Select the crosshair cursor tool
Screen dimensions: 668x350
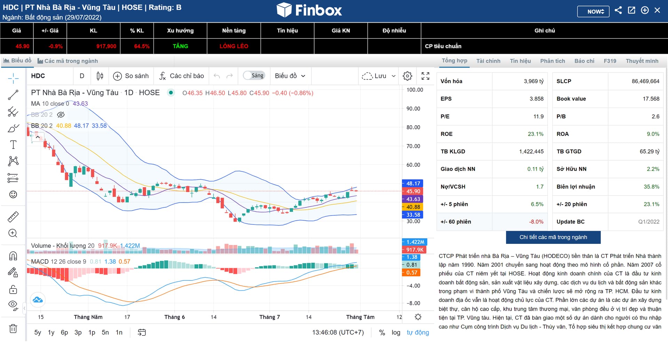[13, 78]
